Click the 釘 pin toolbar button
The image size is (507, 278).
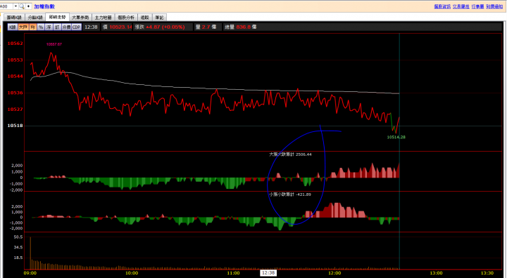(57, 27)
